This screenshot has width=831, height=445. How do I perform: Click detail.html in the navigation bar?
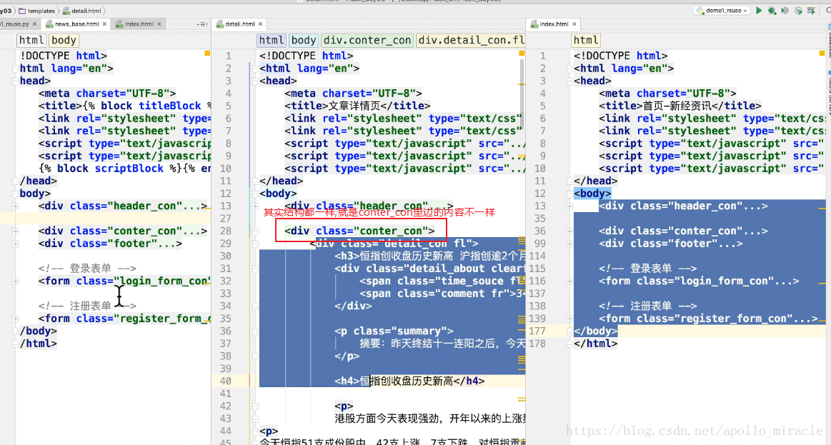tap(82, 11)
